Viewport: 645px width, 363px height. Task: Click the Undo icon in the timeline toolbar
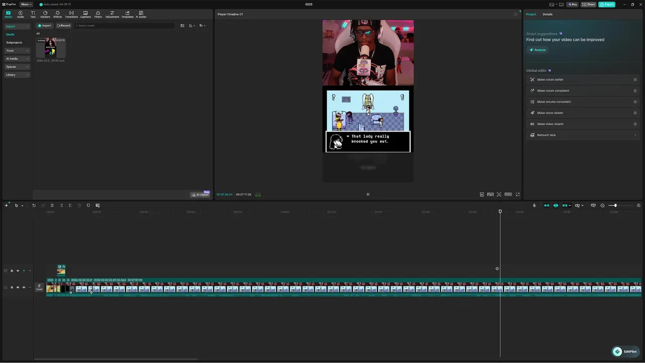click(34, 205)
